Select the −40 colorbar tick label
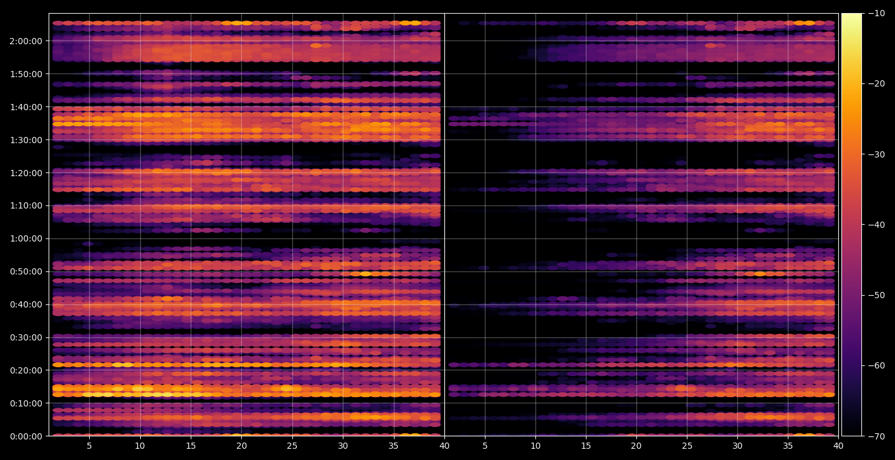This screenshot has height=460, width=895. coord(876,225)
